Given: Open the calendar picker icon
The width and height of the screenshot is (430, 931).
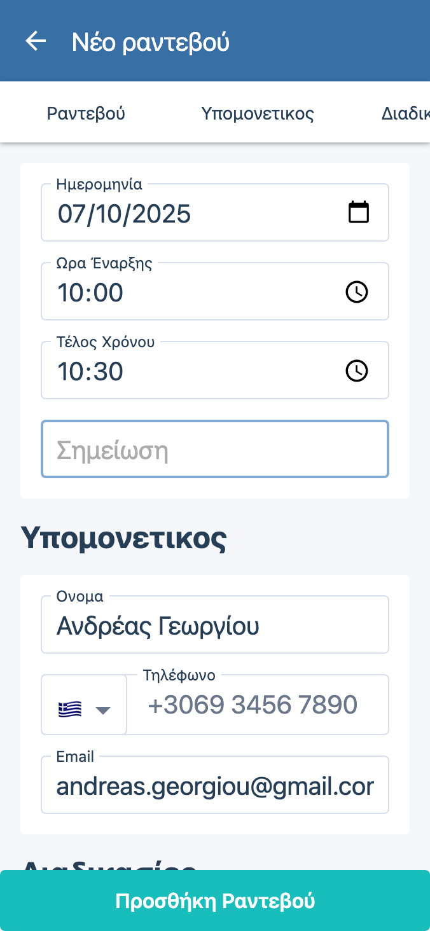Looking at the screenshot, I should coord(359,212).
